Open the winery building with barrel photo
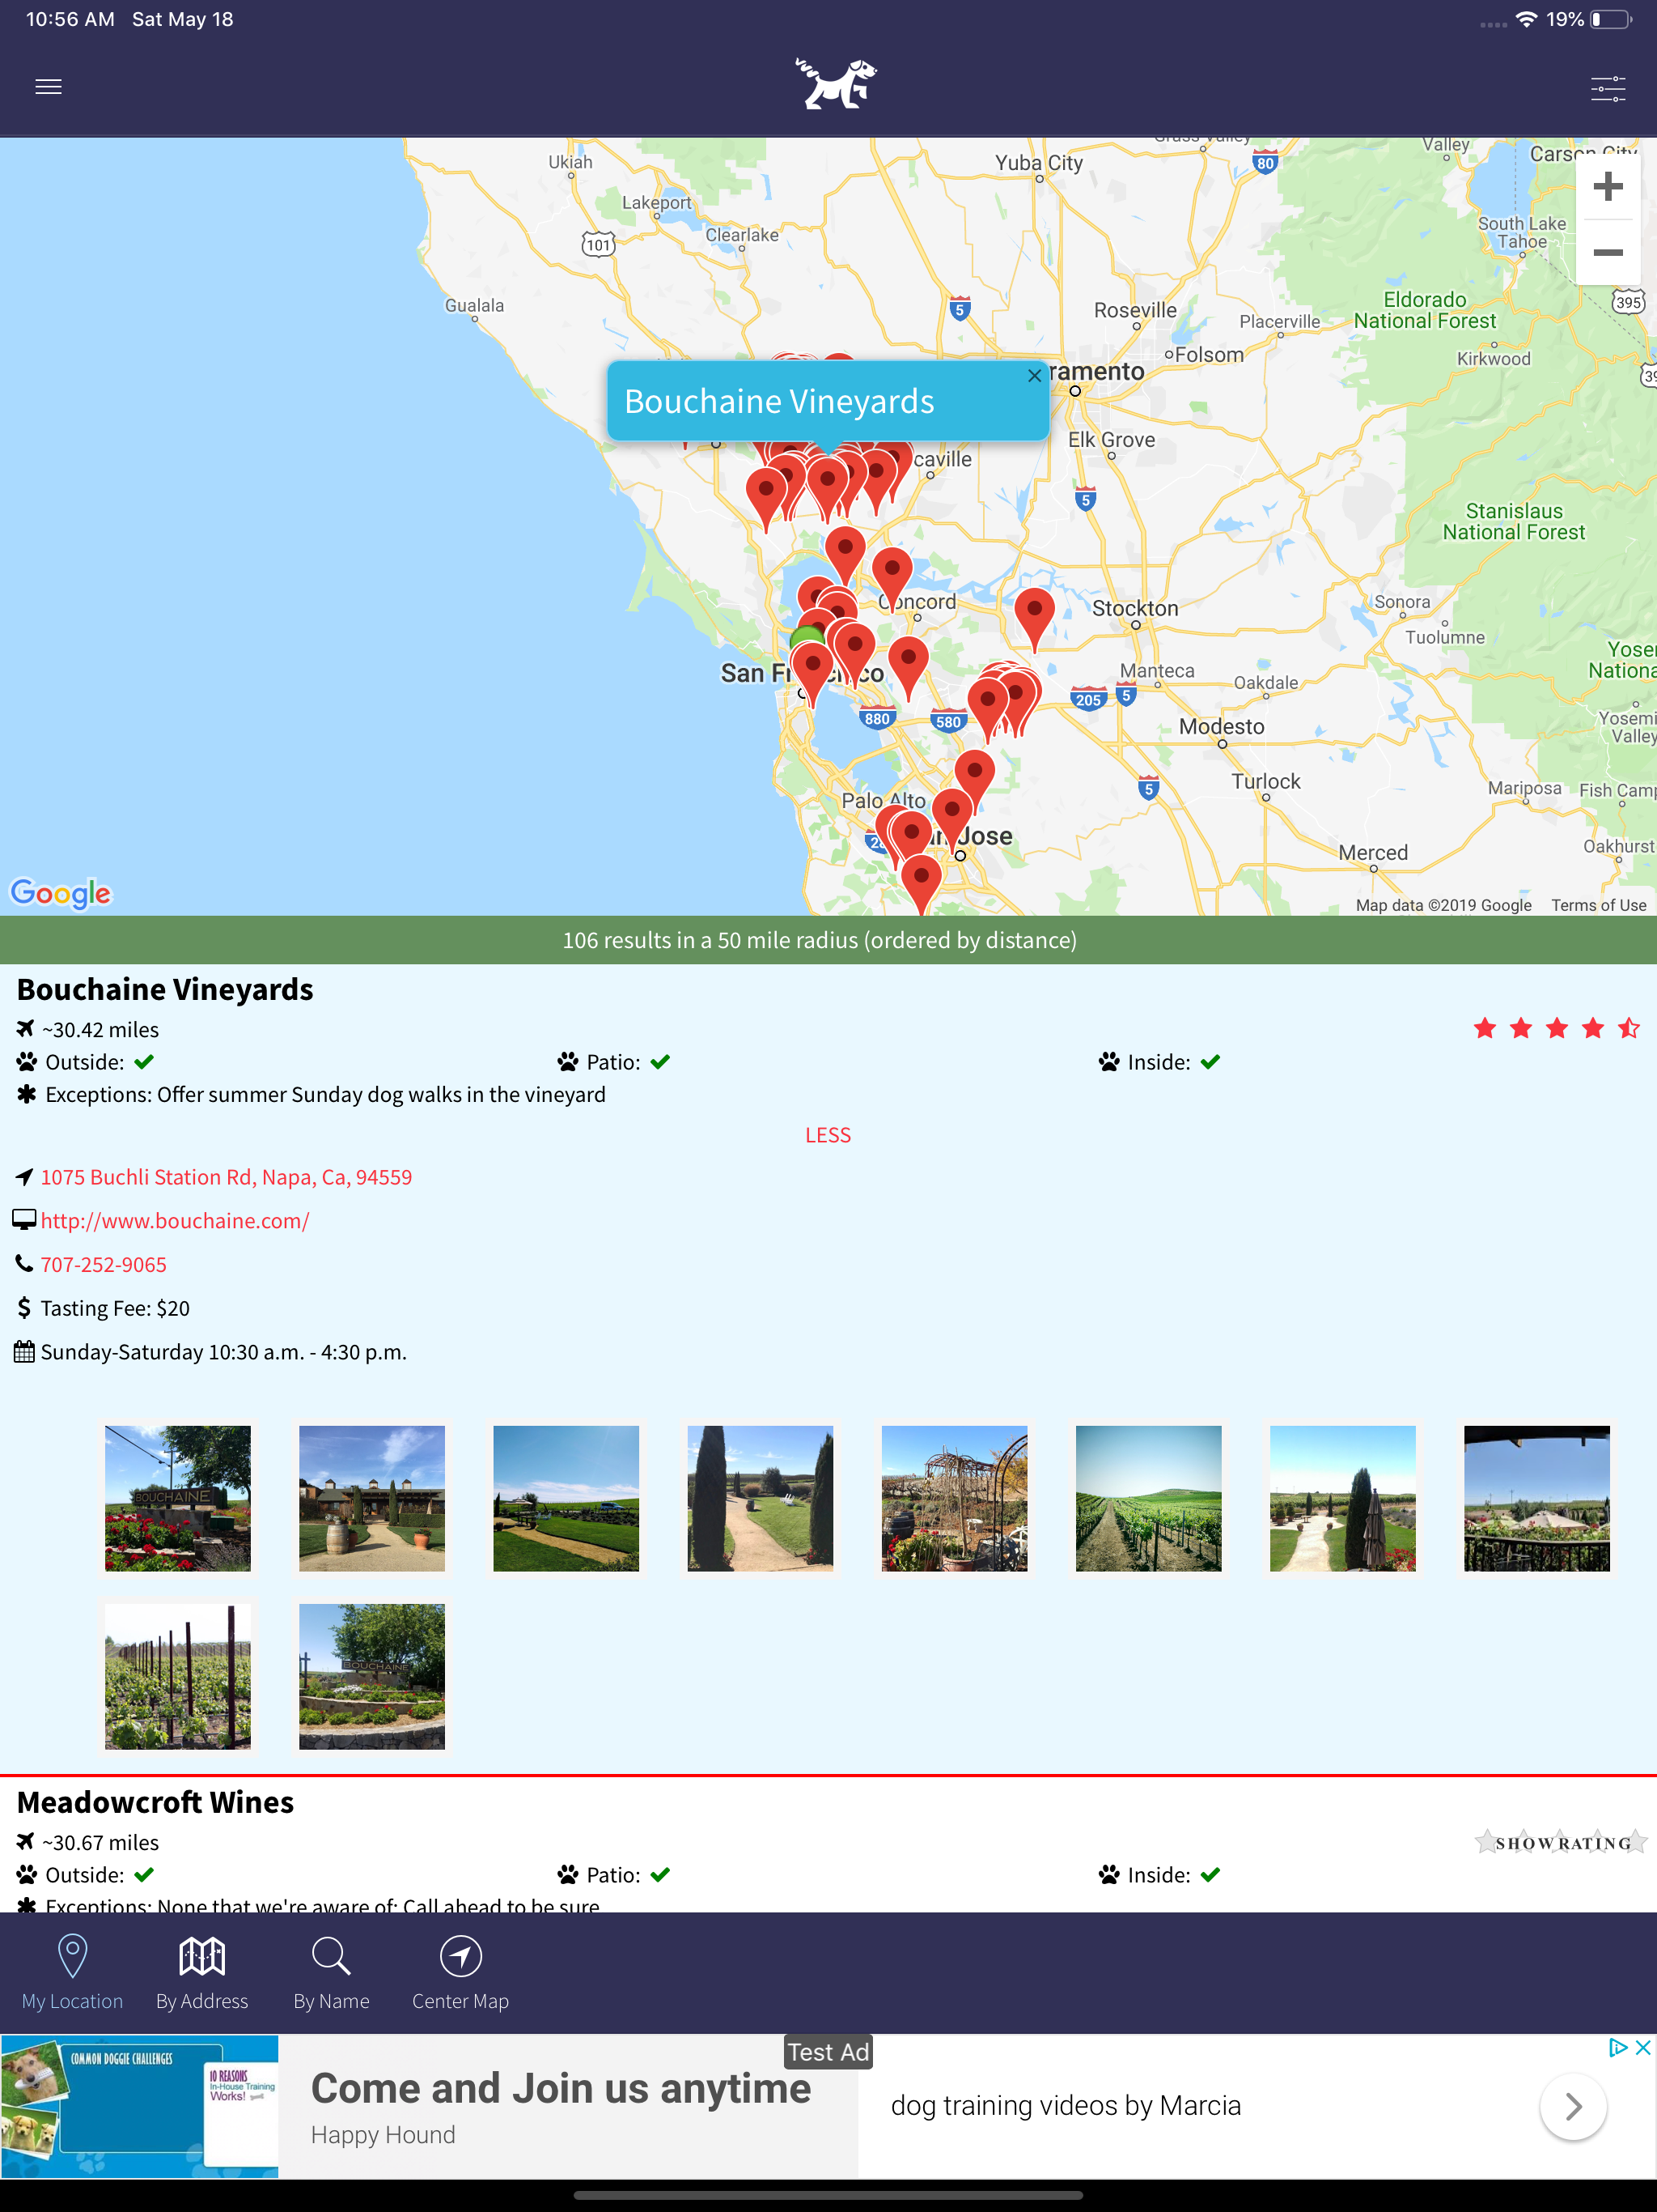The image size is (1657, 2212). pyautogui.click(x=372, y=1498)
